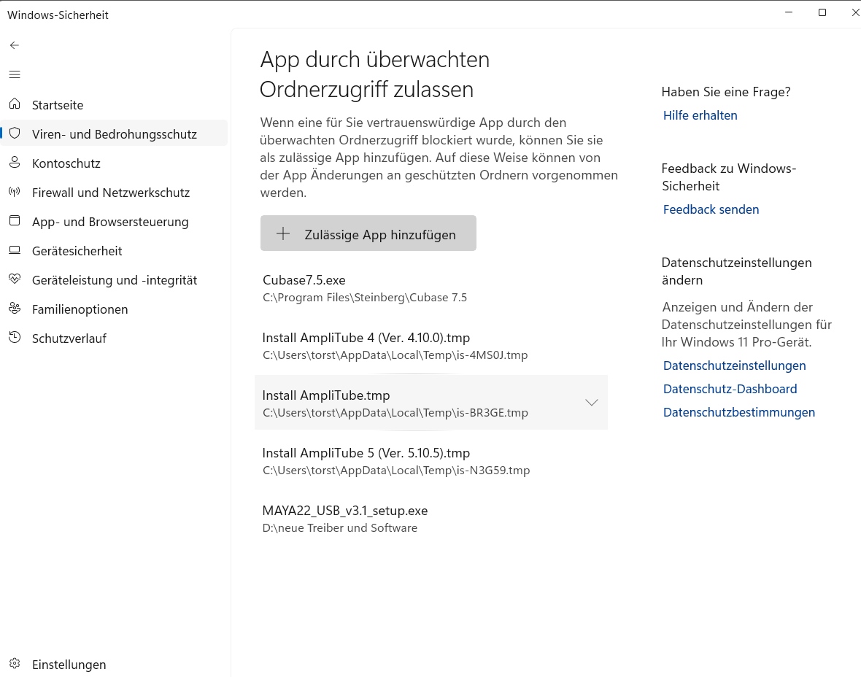Select Viren- und Bedrohungsschutz menu entry
861x677 pixels.
click(115, 134)
